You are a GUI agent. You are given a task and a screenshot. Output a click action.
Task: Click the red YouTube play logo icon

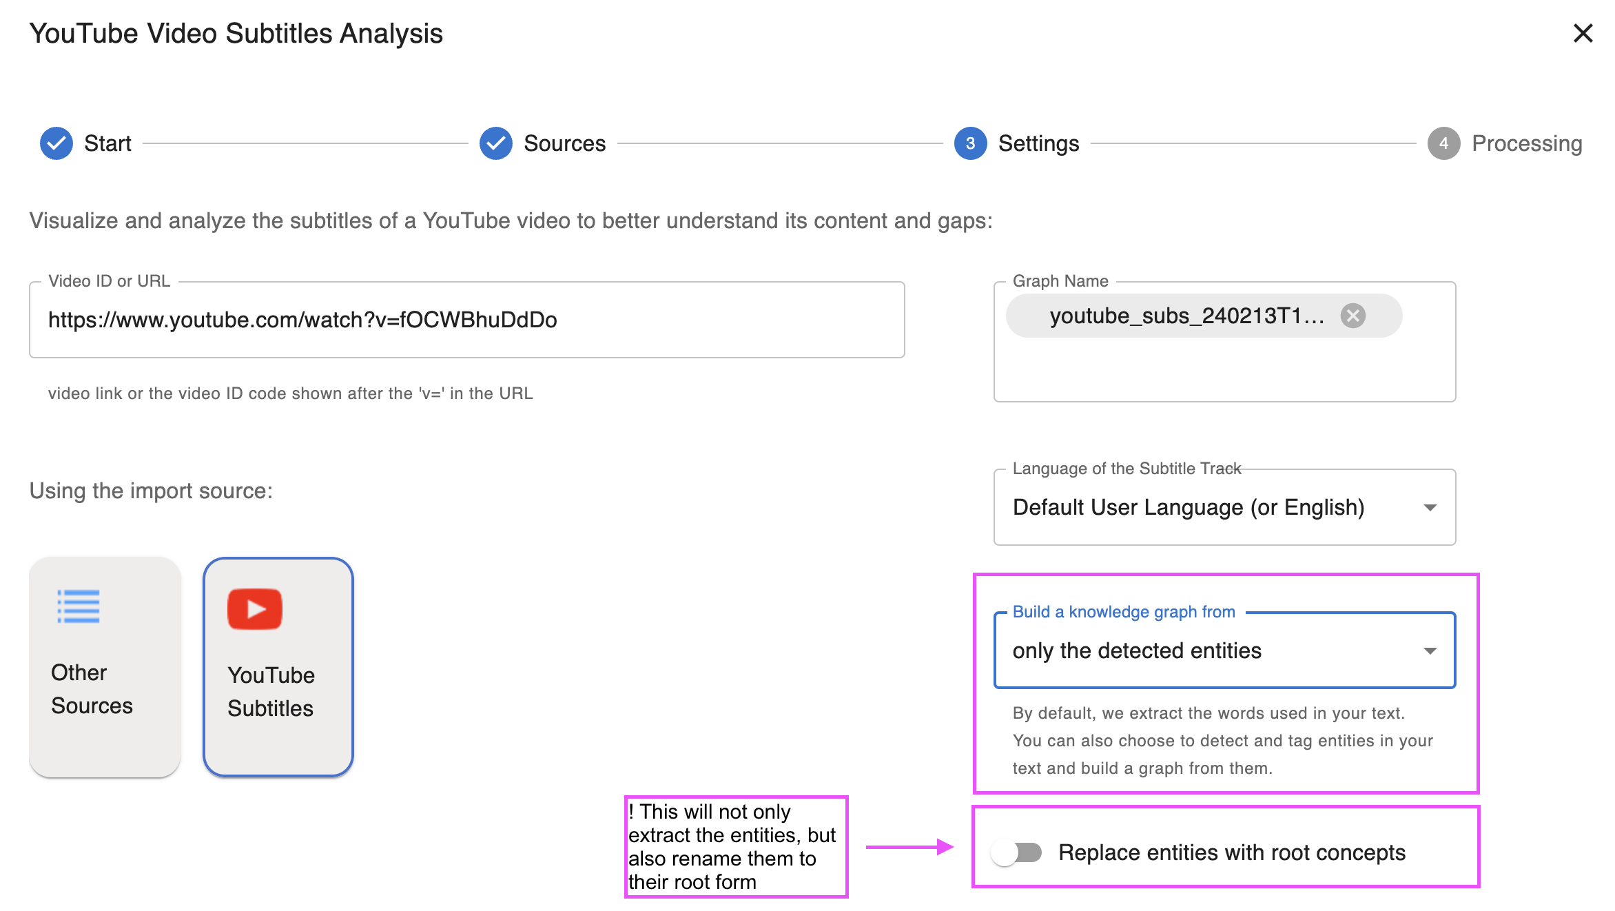click(x=255, y=609)
